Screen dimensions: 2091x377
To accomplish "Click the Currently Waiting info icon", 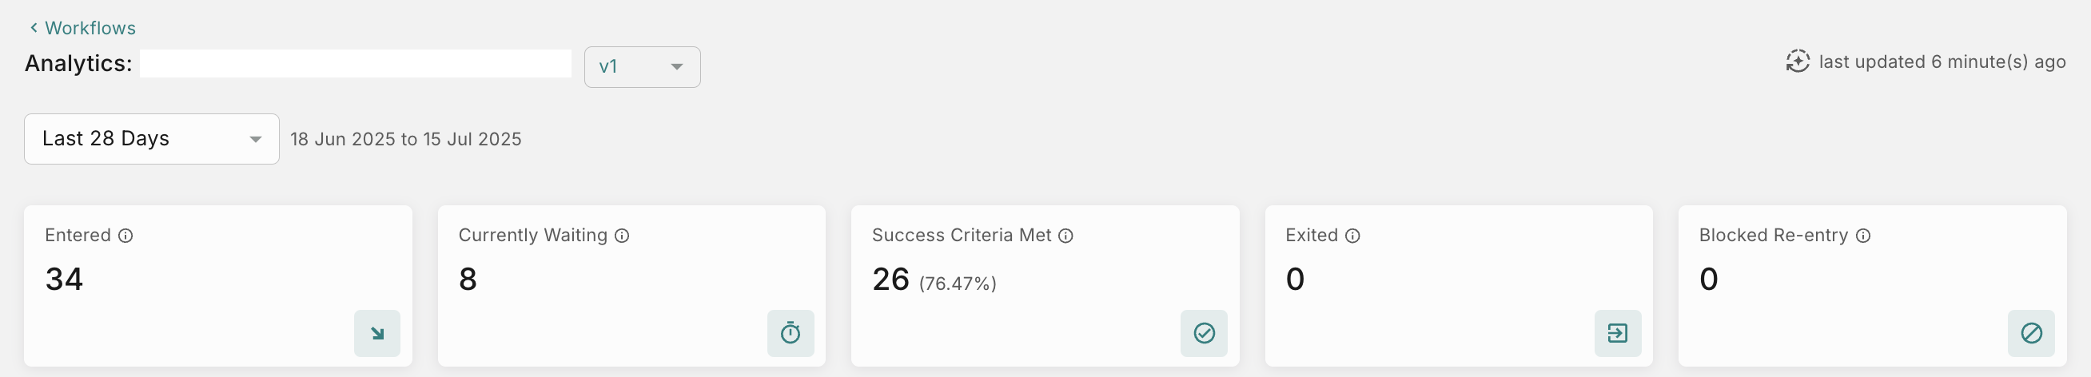I will (622, 236).
